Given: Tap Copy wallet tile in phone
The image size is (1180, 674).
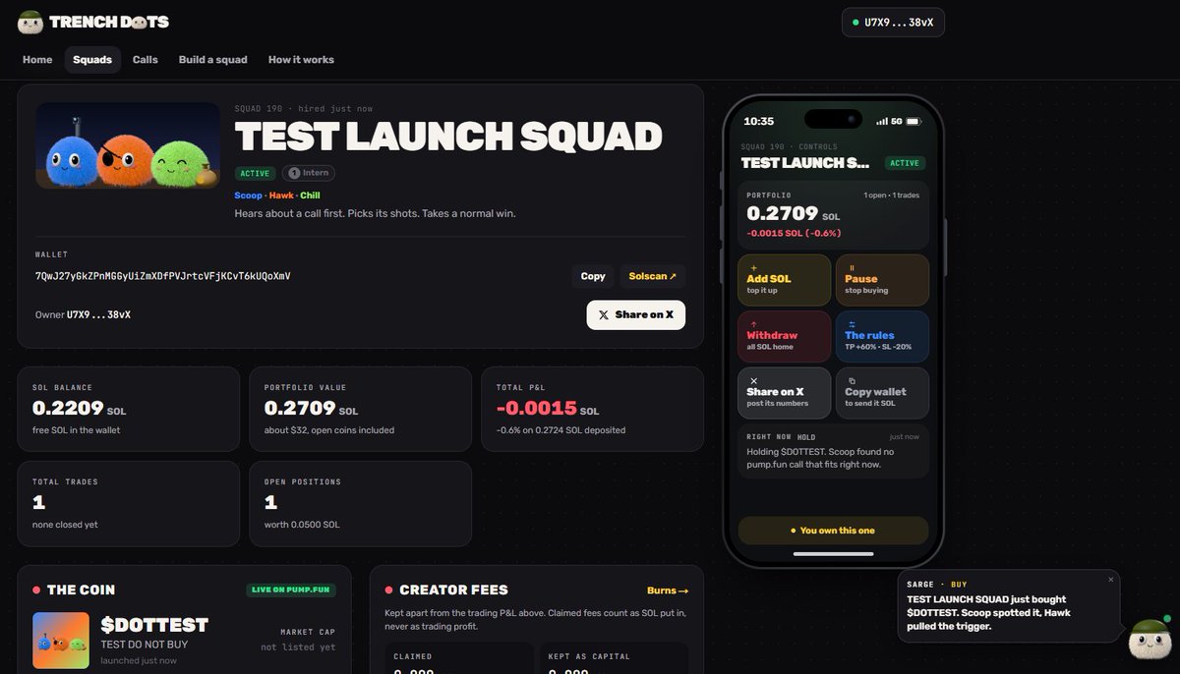Looking at the screenshot, I should [x=882, y=393].
